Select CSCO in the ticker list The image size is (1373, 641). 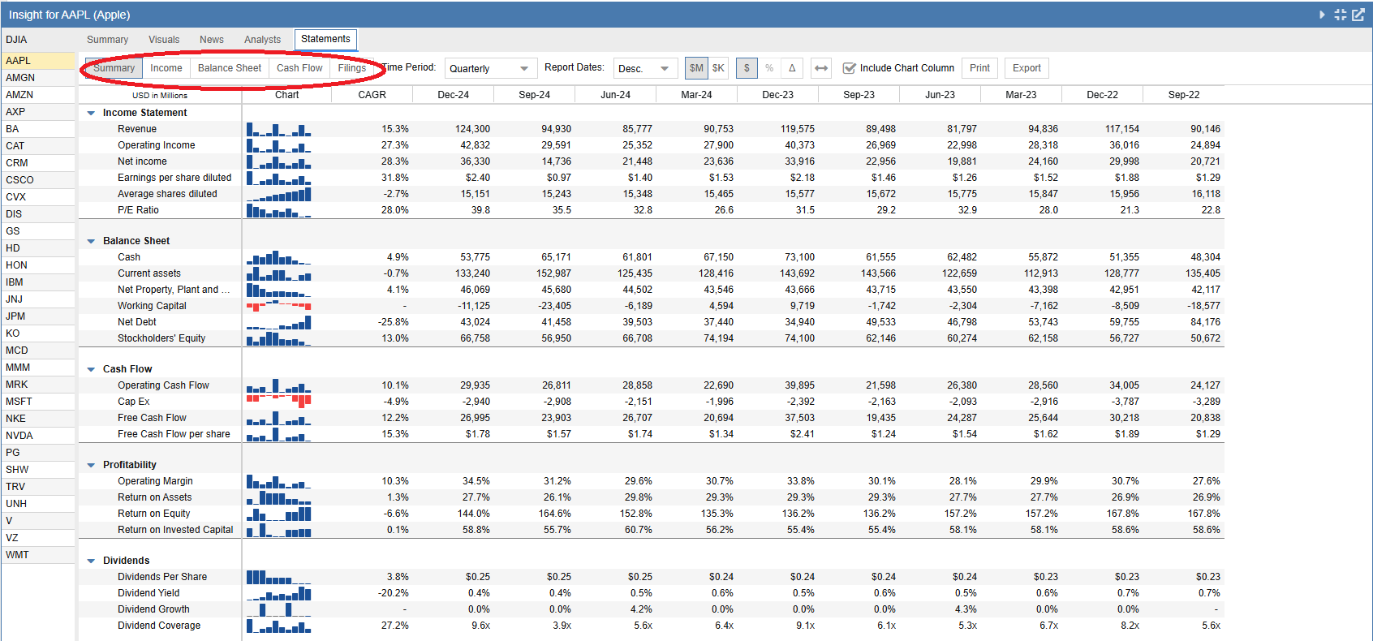click(x=38, y=180)
